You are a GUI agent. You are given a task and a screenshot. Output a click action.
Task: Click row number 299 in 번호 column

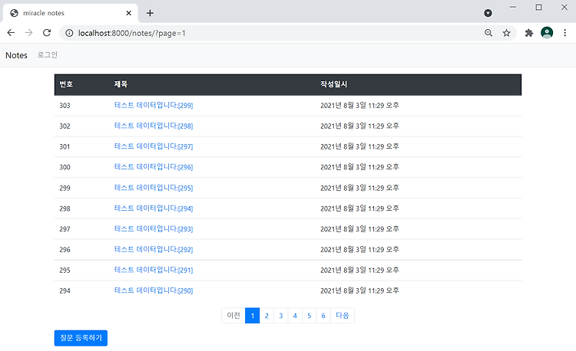coord(65,188)
